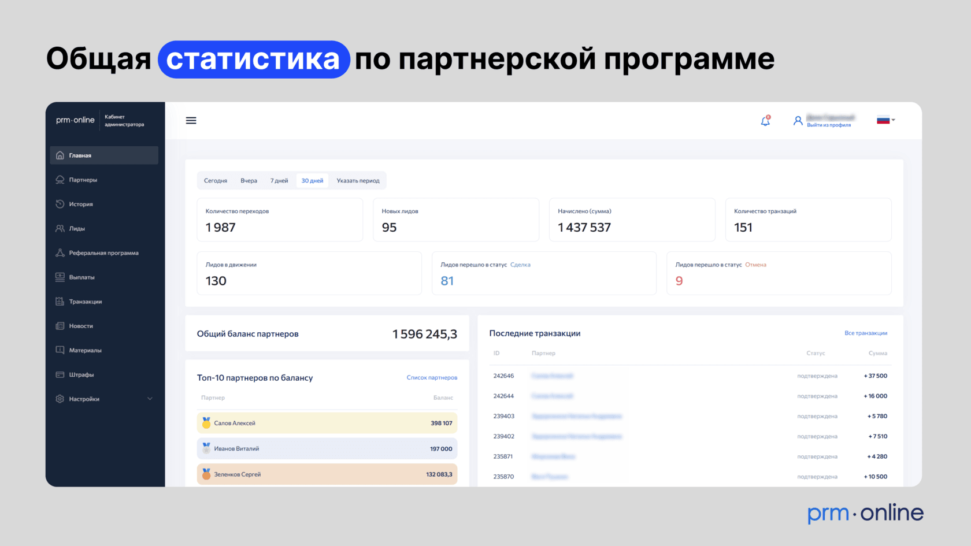Viewport: 971px width, 546px height.
Task: Expand the Настройки submenu chevron
Action: click(150, 399)
